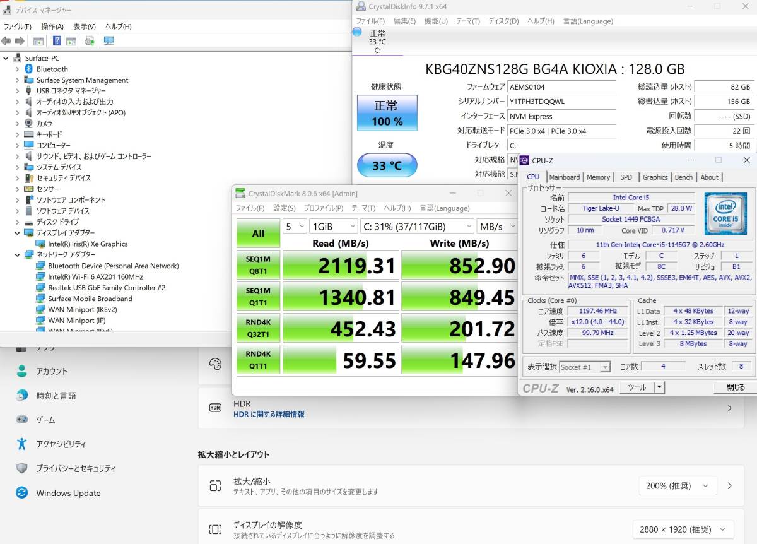Image resolution: width=757 pixels, height=544 pixels.
Task: Select the C: drive status circle in CrystalDiskInfo
Action: pyautogui.click(x=358, y=32)
